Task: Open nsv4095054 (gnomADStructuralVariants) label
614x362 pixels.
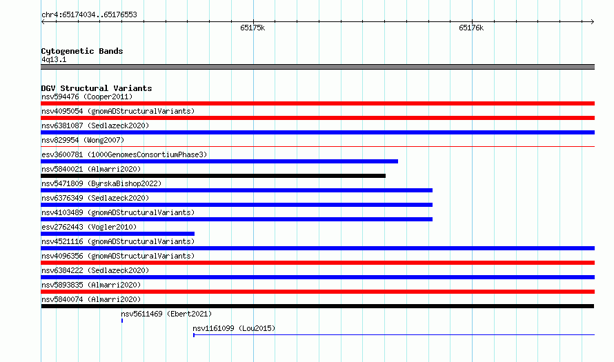Action: (118, 111)
